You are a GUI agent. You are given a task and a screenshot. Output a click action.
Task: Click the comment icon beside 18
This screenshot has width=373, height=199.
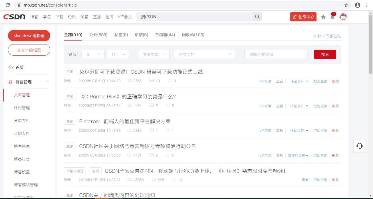tap(152, 81)
